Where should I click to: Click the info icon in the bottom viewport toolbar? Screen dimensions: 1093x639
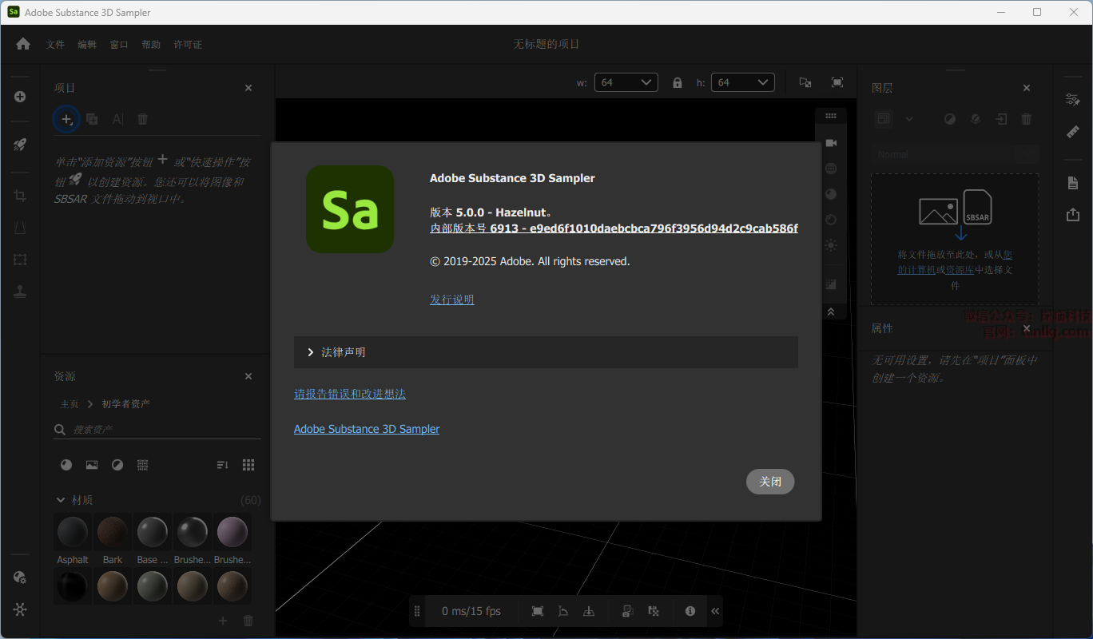pyautogui.click(x=690, y=611)
